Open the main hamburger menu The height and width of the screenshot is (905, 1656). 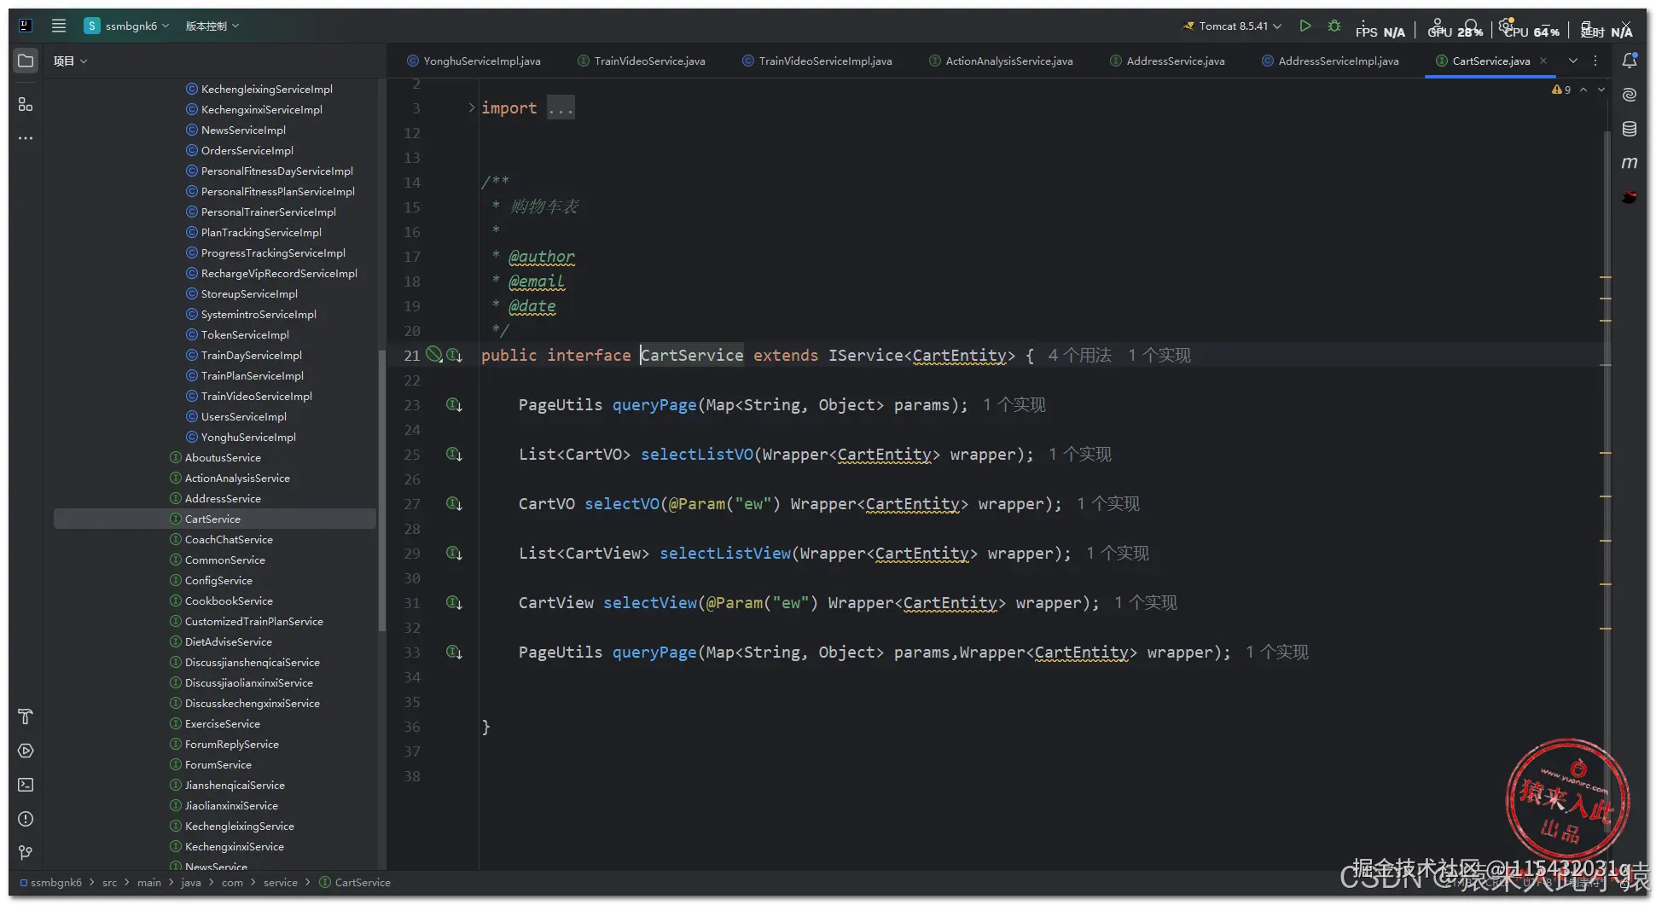(59, 26)
